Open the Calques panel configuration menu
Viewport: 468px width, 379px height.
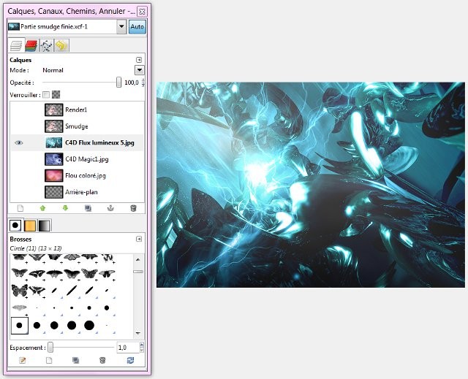click(x=139, y=59)
